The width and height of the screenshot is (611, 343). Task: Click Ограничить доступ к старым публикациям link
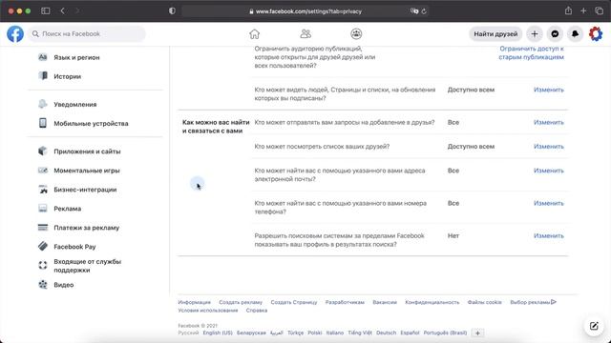click(x=531, y=53)
